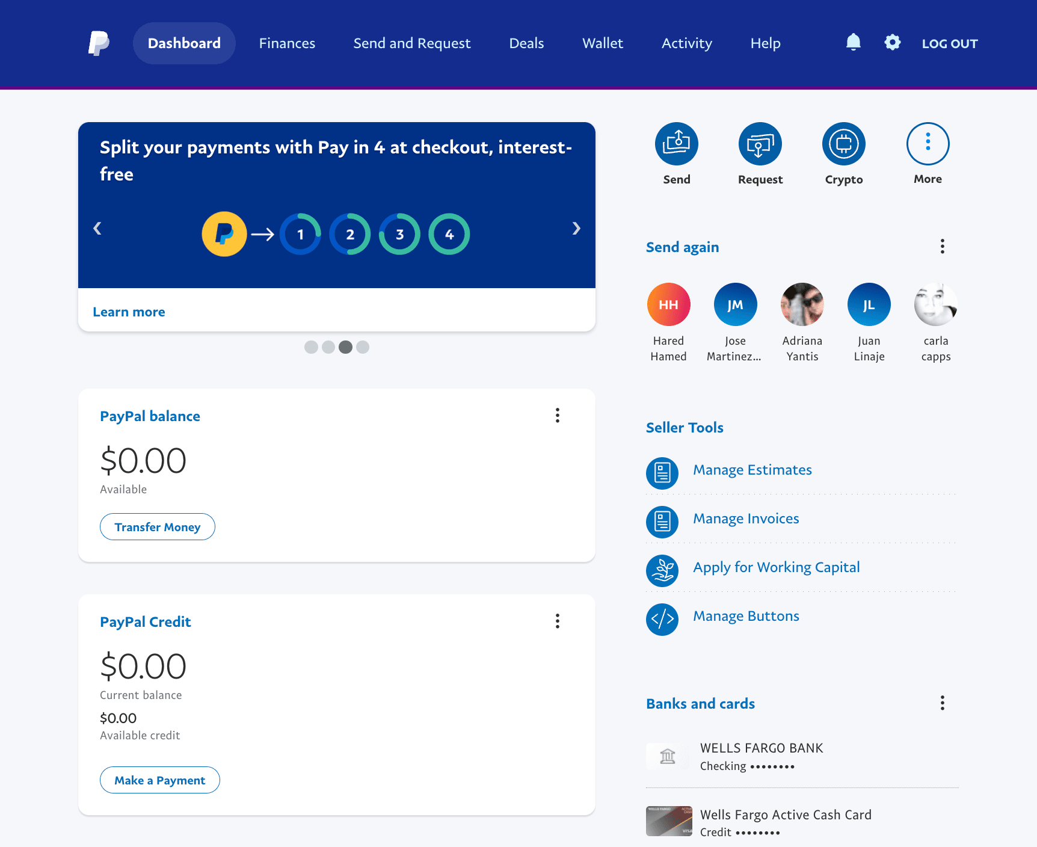
Task: Open the PayPal Credit heading link
Action: point(146,622)
